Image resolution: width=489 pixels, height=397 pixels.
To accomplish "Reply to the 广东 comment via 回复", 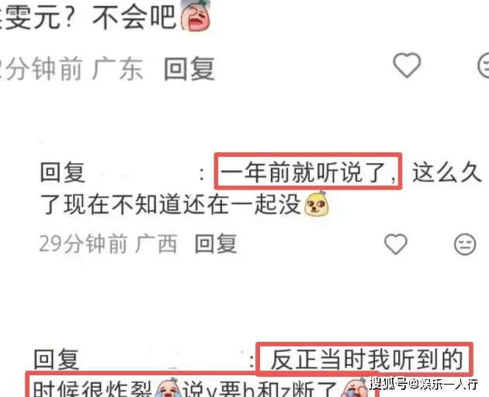I will (x=189, y=68).
